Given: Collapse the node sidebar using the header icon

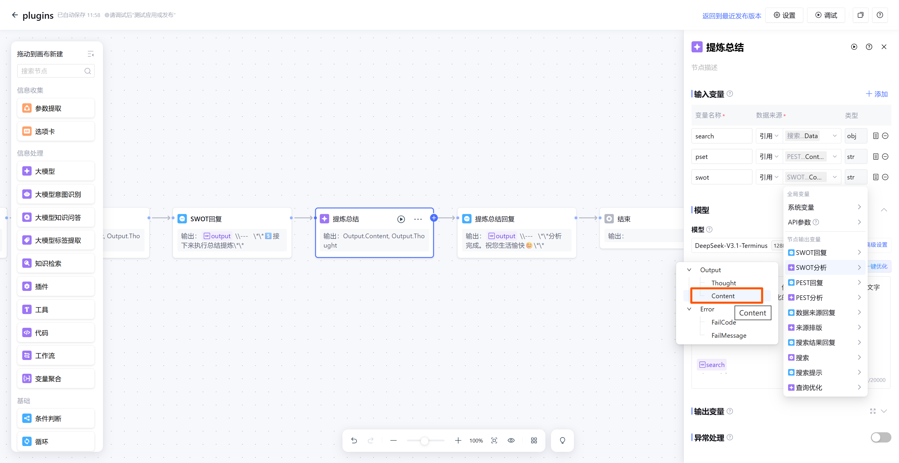Looking at the screenshot, I should tap(90, 54).
